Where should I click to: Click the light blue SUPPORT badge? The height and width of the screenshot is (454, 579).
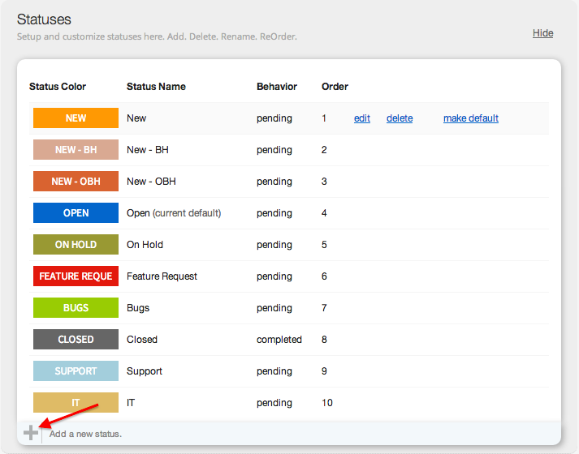pos(76,371)
